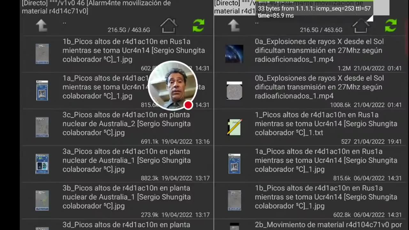This screenshot has height=230, width=409.
Task: Select file name 3b_Picos altos planta nuclear Australia_1
Action: pos(127,197)
